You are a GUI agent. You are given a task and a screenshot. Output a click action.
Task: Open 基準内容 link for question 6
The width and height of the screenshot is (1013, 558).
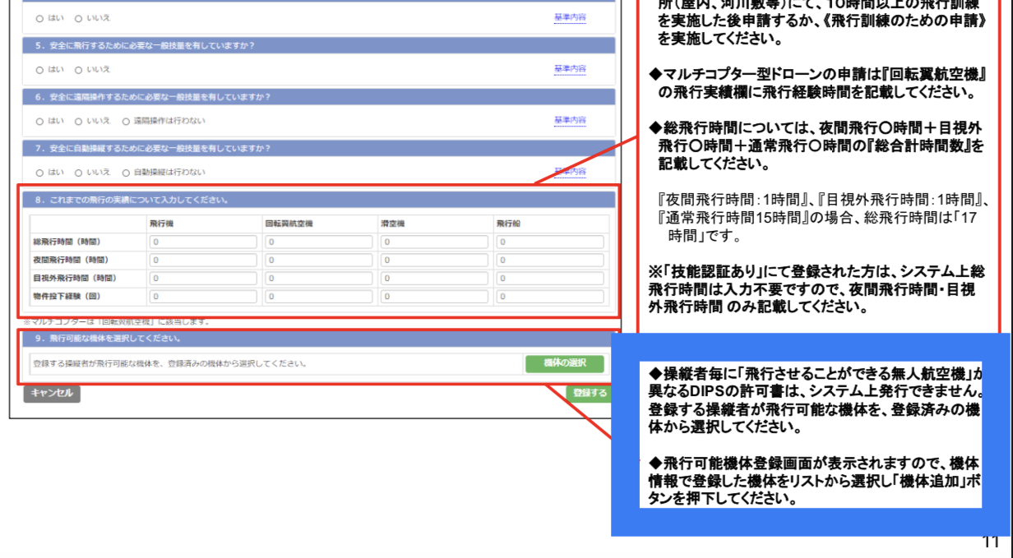coord(570,121)
